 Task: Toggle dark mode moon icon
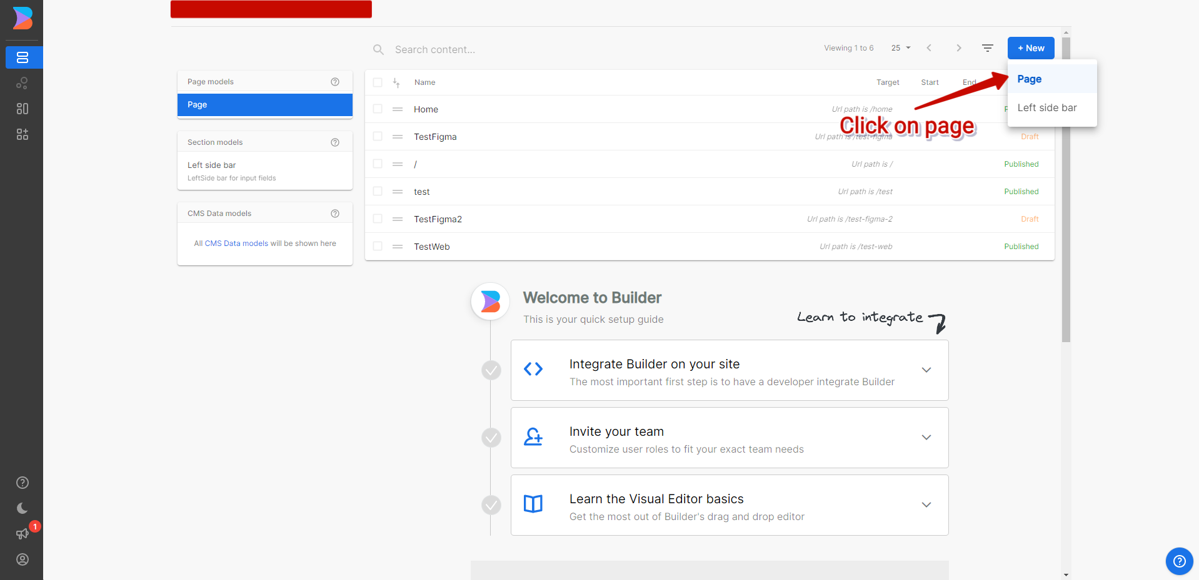[23, 508]
